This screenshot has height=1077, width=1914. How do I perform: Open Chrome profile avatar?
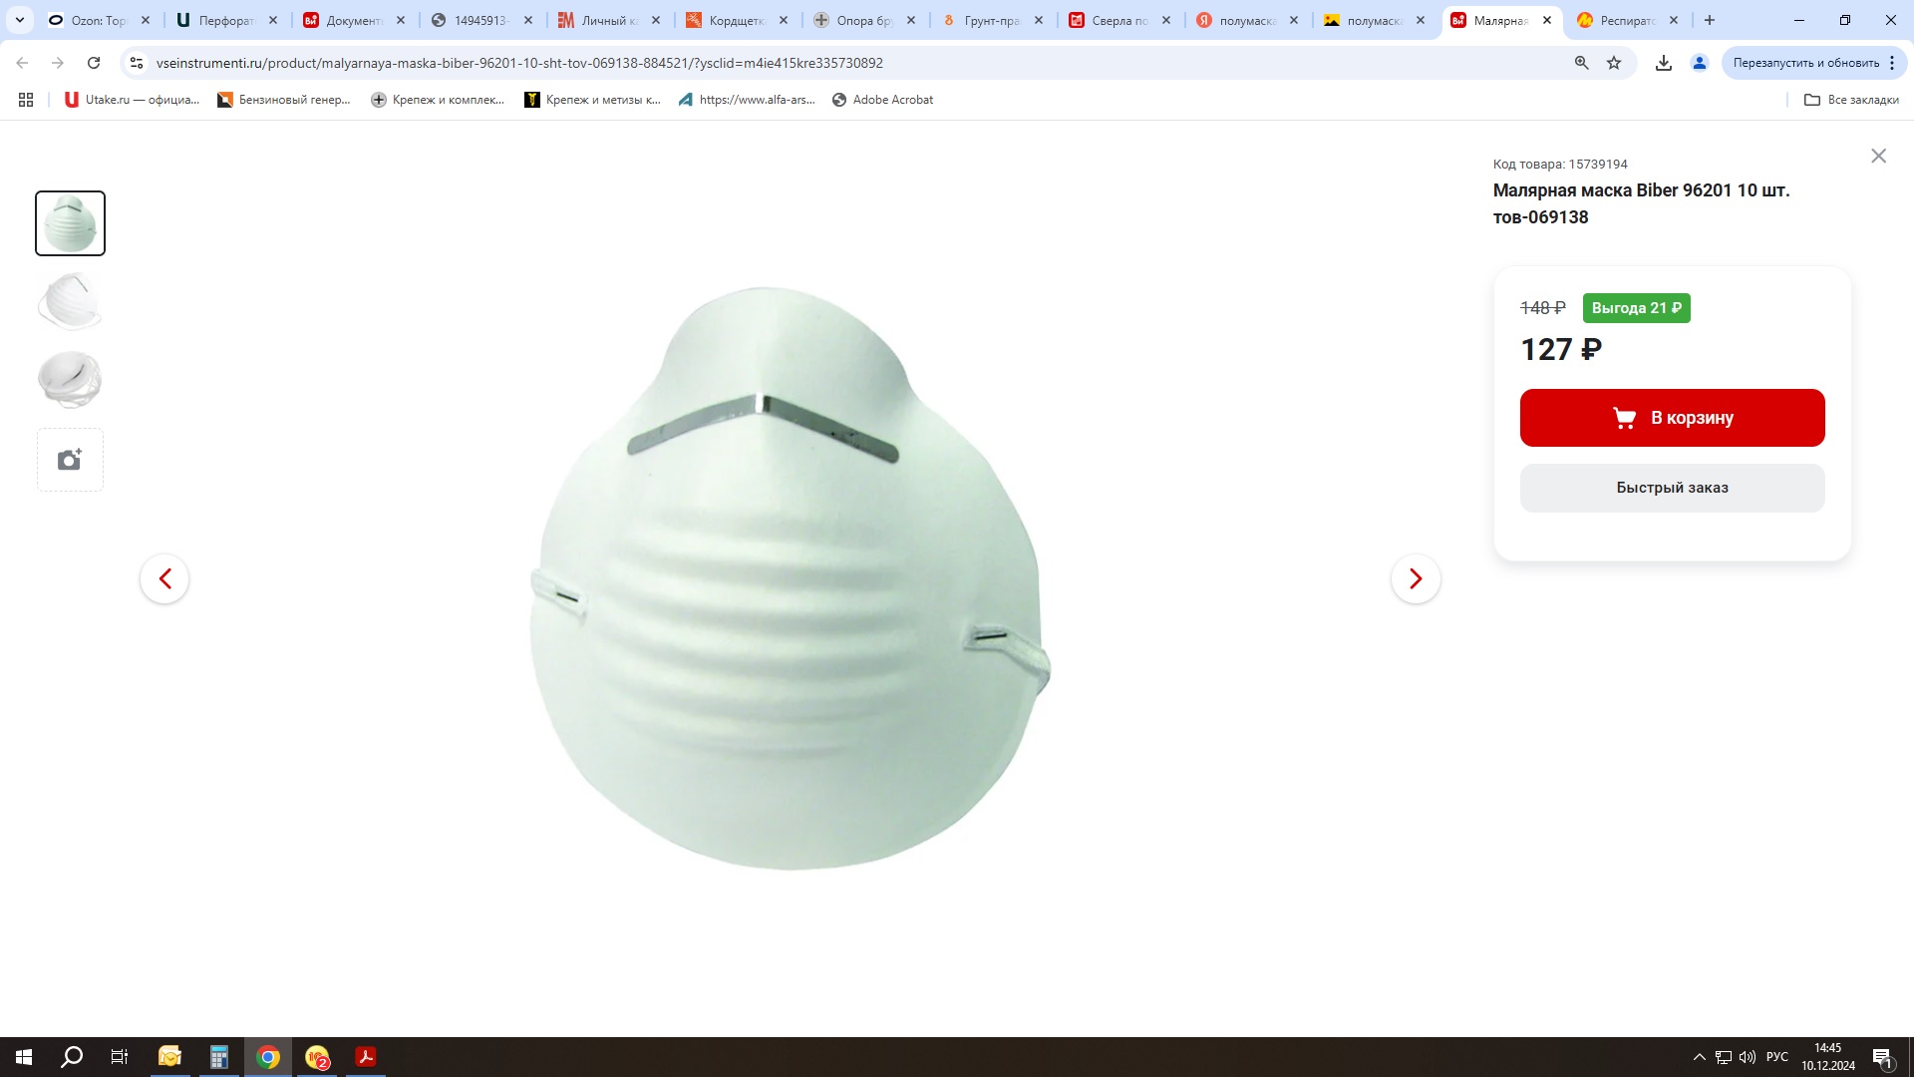point(1699,63)
